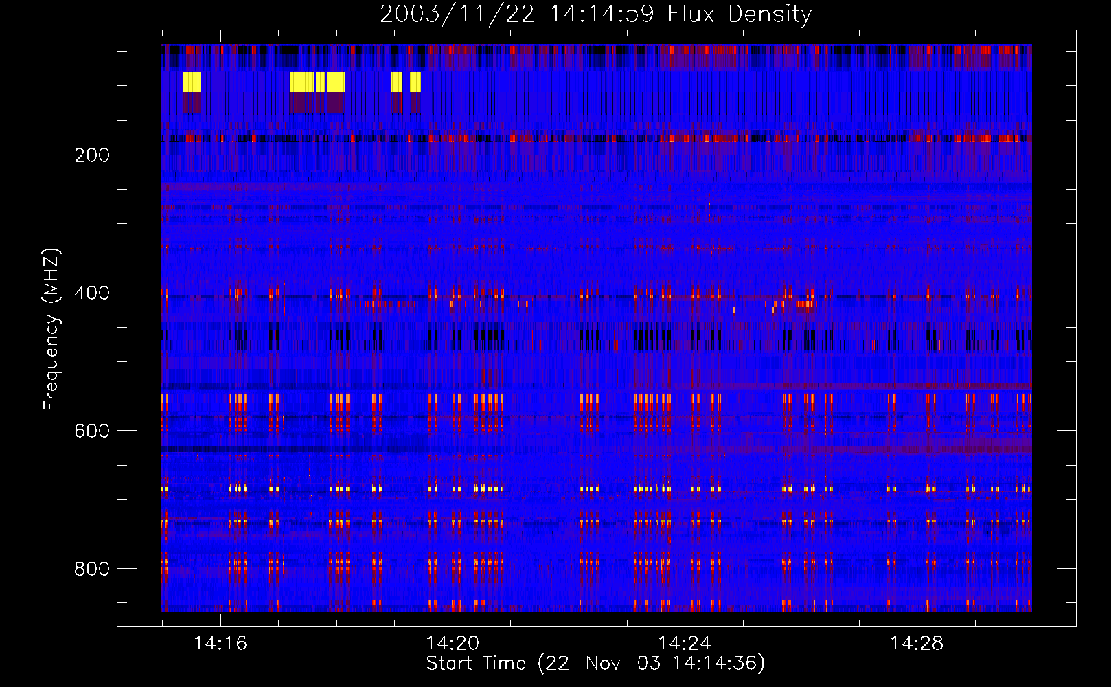Click the 800 frequency tick label
The image size is (1111, 687).
click(92, 569)
